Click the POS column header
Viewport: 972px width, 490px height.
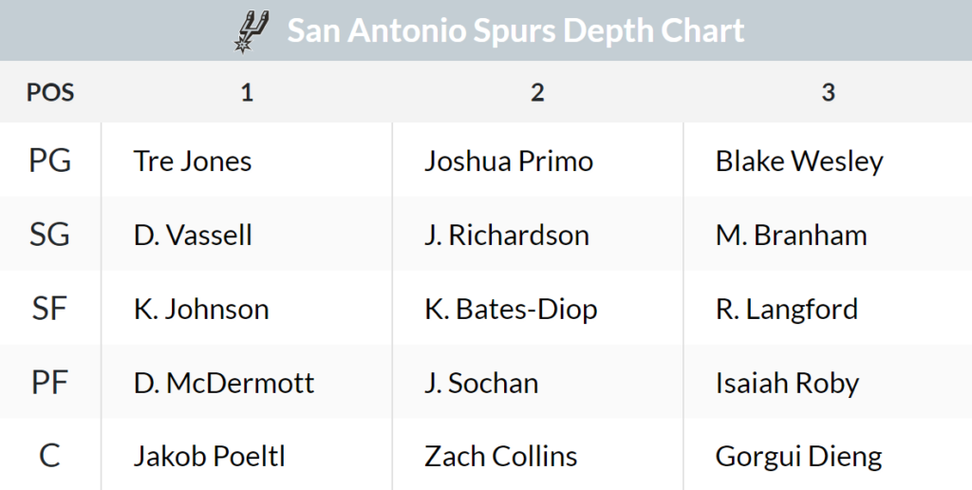pos(50,93)
